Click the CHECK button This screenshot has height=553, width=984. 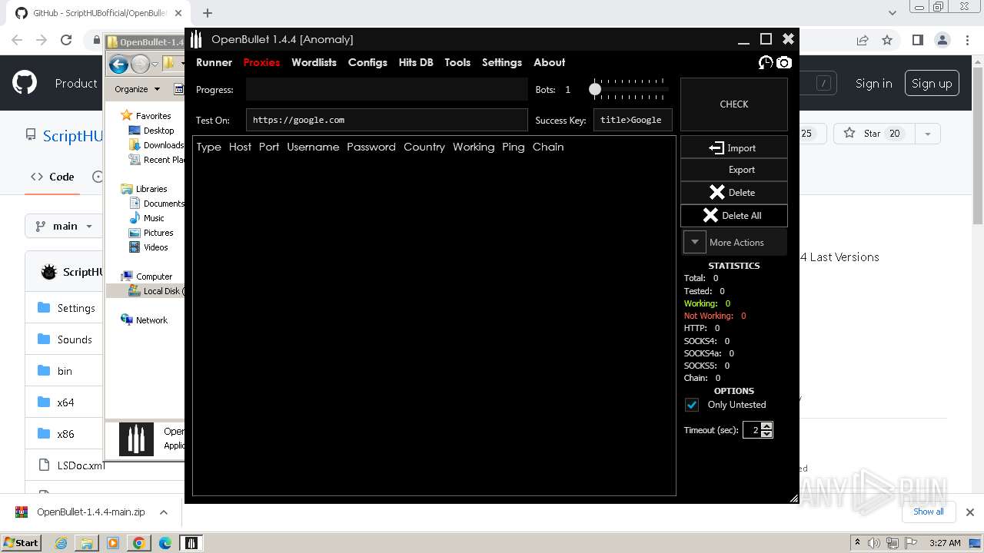point(734,104)
